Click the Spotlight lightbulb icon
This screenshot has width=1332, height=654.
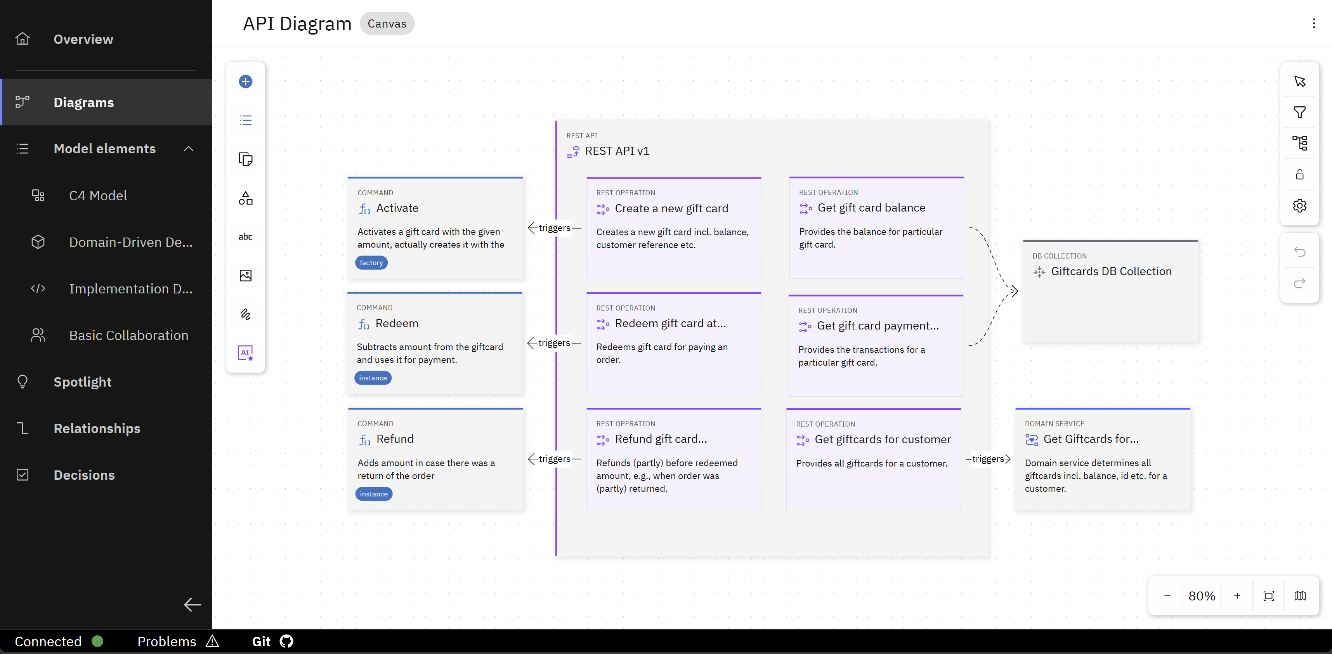[22, 382]
